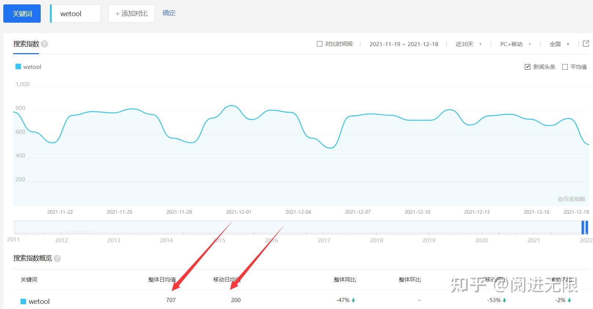593x309 pixels.
Task: Expand the PC+移动 device dropdown
Action: 515,44
